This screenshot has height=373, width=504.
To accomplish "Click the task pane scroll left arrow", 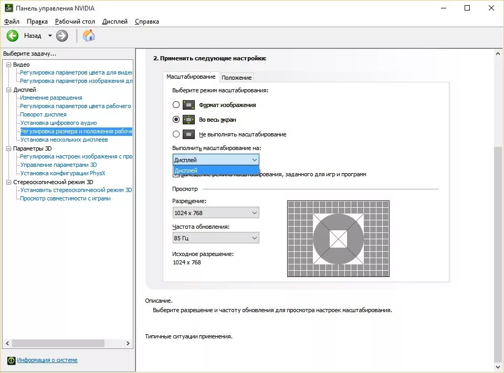I will click(x=7, y=343).
